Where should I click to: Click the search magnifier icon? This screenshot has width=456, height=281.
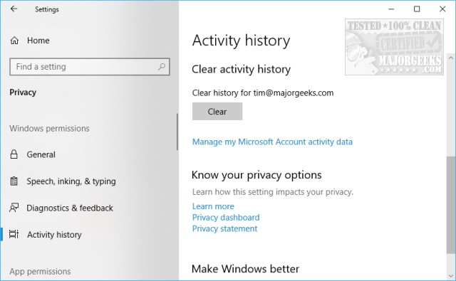click(162, 67)
